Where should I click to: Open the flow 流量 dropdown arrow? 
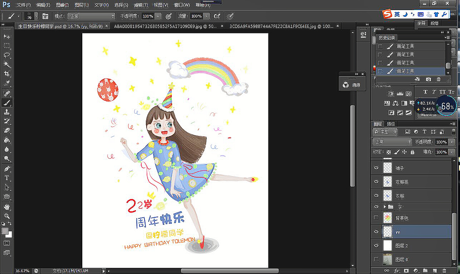206,16
